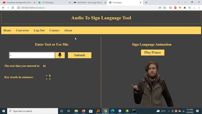Switch to the WeTransfer tab
202x114 pixels.
[x=90, y=3]
